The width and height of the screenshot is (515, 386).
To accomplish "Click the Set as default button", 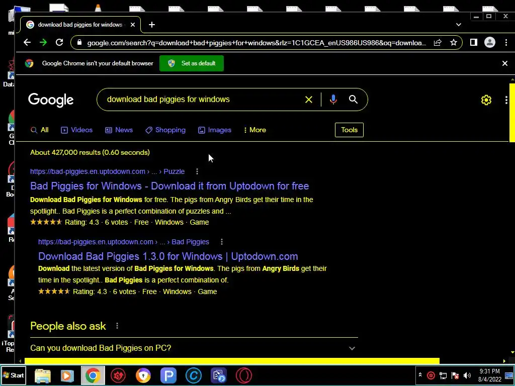I will coord(192,63).
